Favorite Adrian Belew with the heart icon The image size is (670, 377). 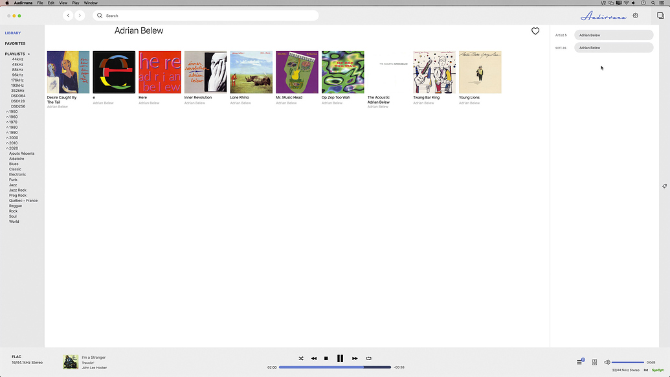pyautogui.click(x=535, y=31)
